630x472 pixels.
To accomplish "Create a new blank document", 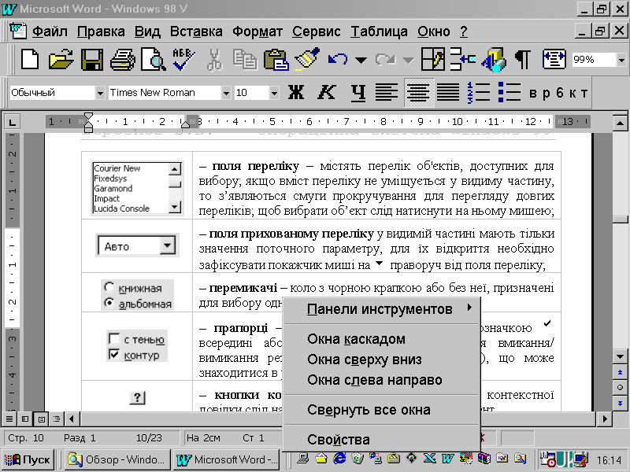I will (x=30, y=60).
